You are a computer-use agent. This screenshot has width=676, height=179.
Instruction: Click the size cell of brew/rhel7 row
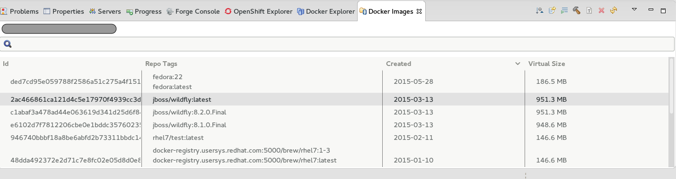pyautogui.click(x=551, y=160)
